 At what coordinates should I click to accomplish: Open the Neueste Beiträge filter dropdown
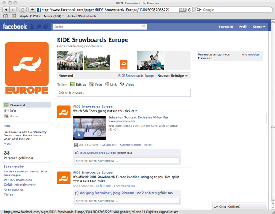173,76
